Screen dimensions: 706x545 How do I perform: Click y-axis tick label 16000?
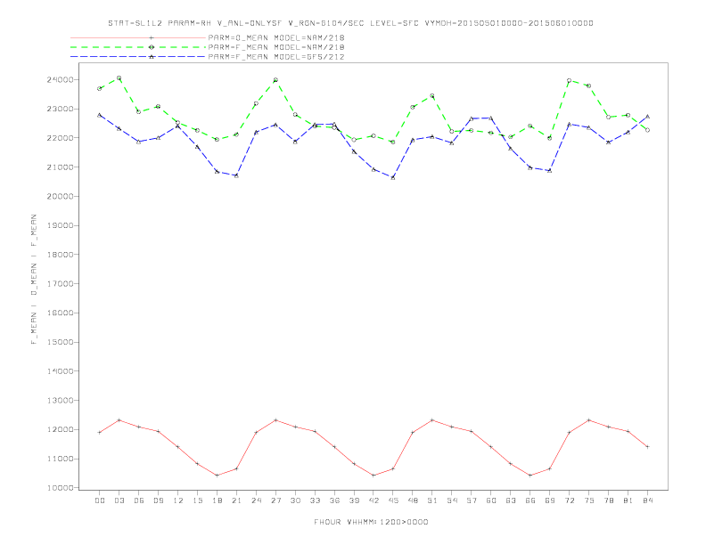coord(61,313)
